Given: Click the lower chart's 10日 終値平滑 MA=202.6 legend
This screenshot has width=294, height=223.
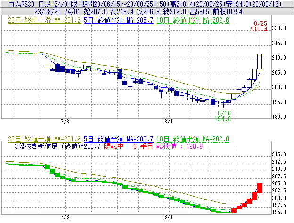Looking at the screenshot, I should 193,139.
